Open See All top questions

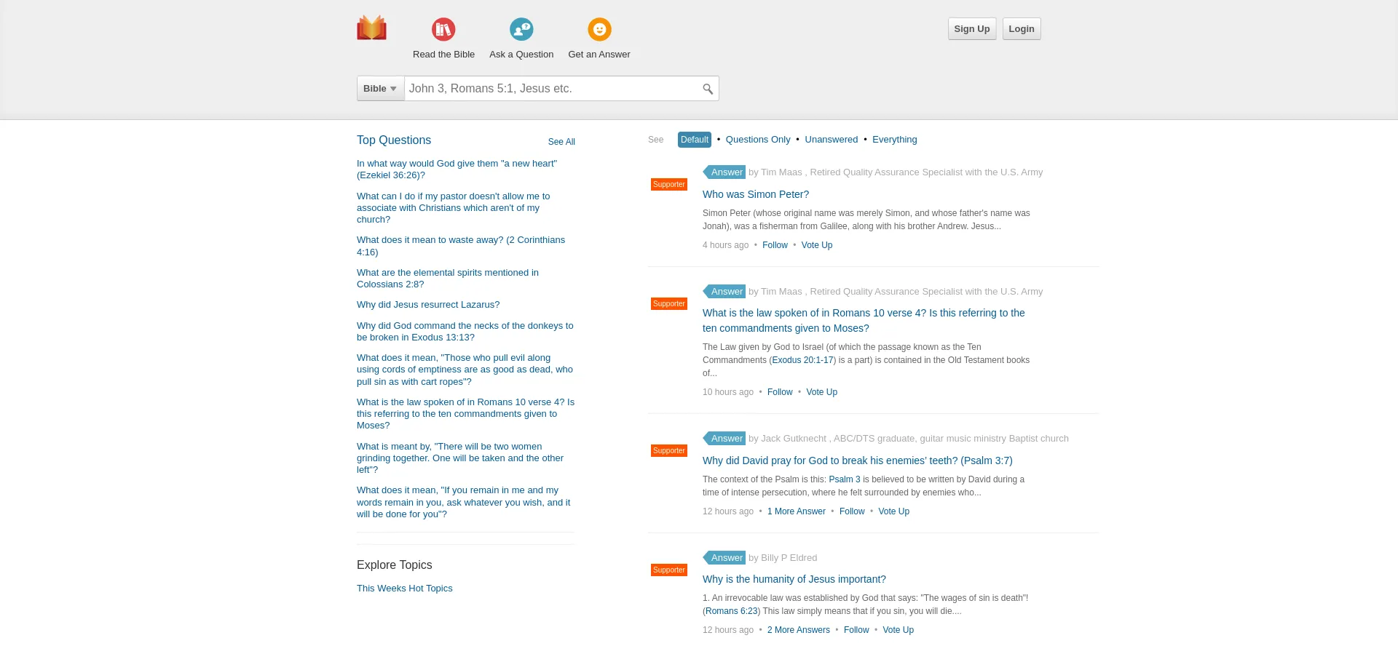(561, 142)
